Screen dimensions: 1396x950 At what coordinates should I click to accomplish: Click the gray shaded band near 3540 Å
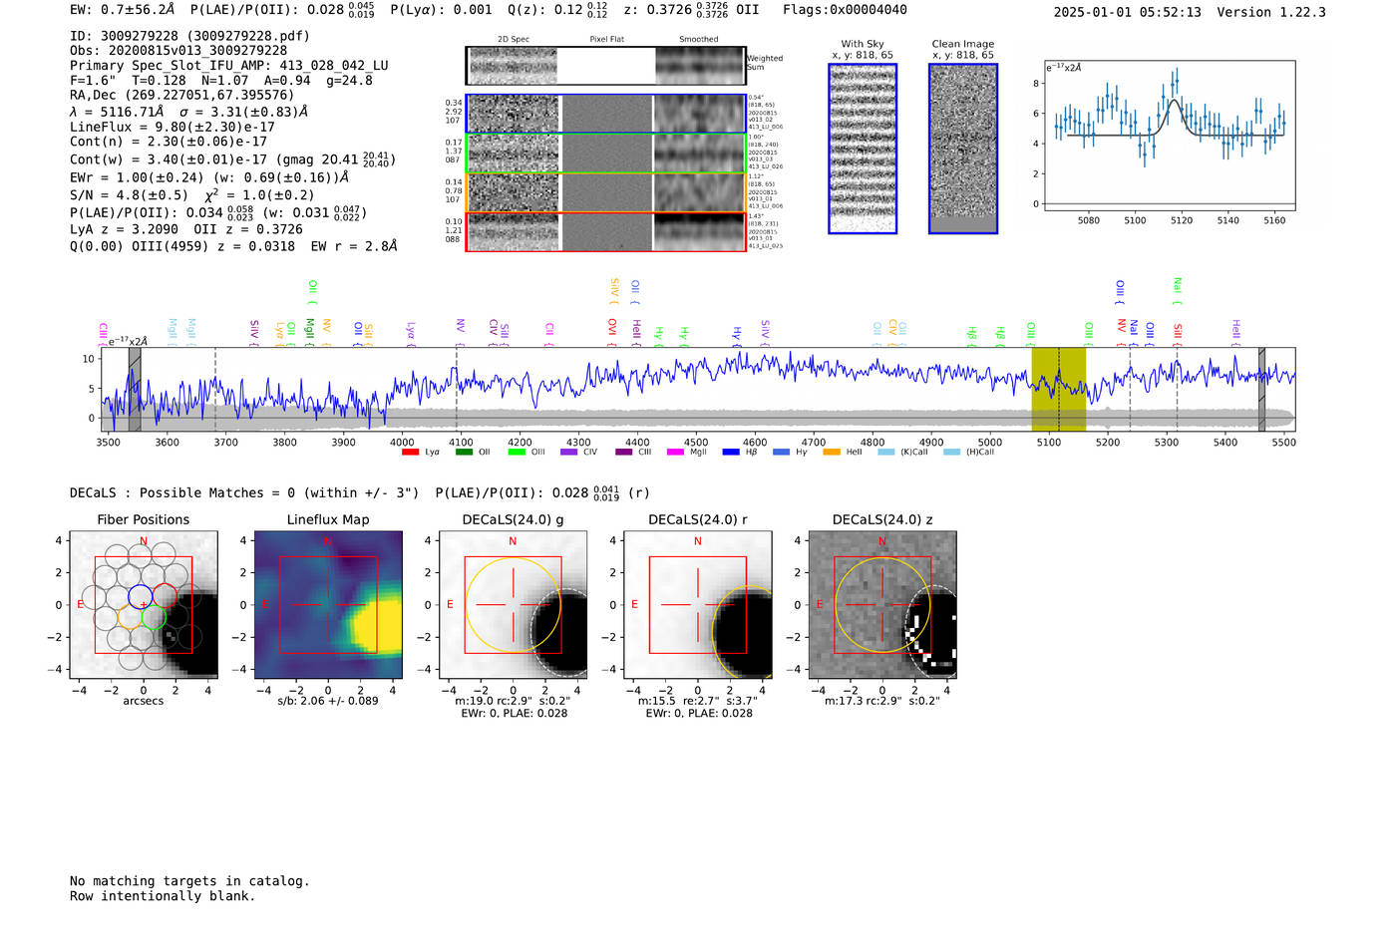[135, 389]
